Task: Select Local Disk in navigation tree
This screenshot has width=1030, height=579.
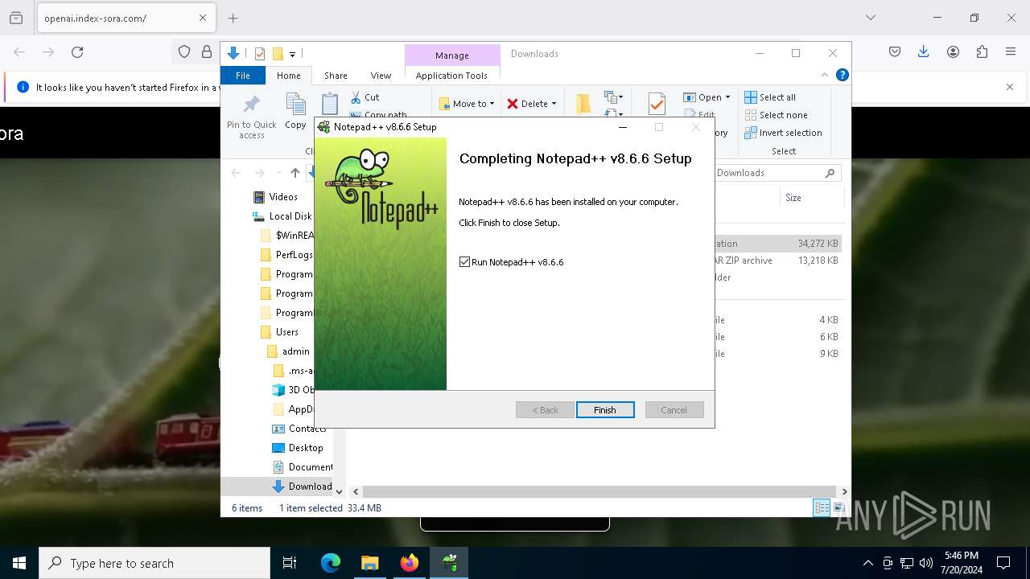Action: [x=282, y=216]
